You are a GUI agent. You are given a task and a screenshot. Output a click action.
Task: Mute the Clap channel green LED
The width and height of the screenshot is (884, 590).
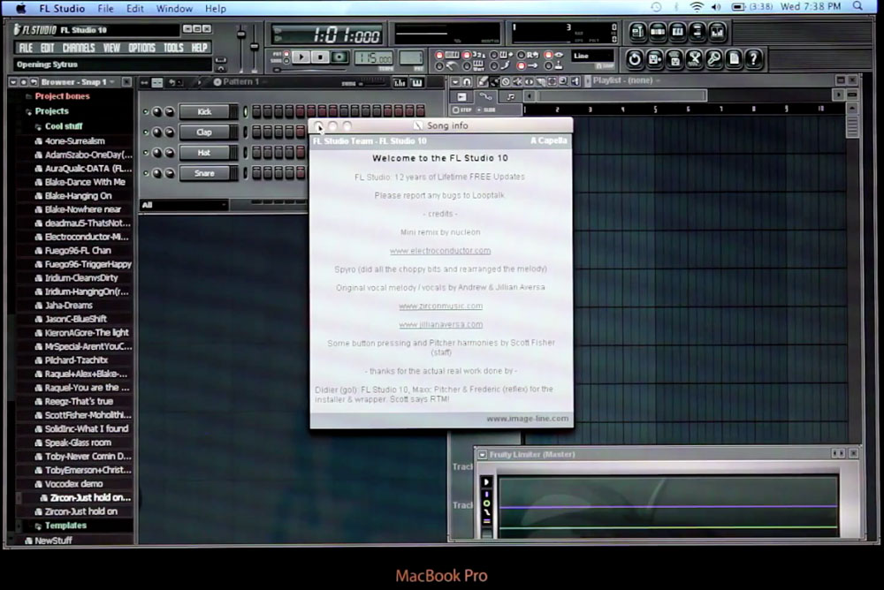(x=146, y=132)
